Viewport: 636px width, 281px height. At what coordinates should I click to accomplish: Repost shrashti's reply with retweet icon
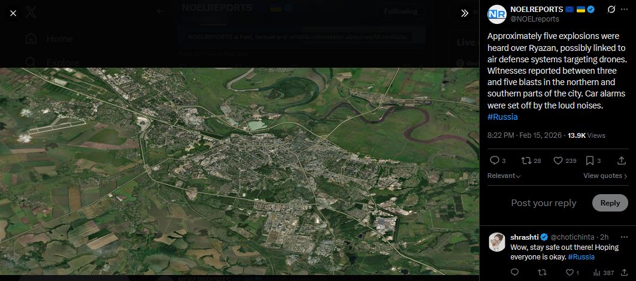pyautogui.click(x=542, y=273)
